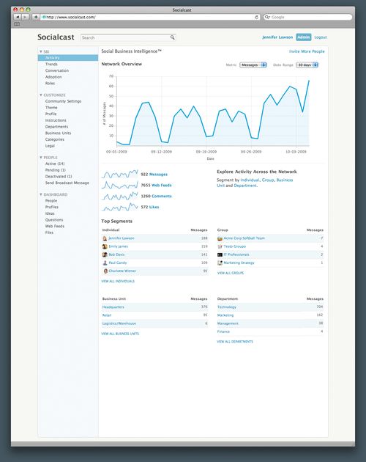Viewport: 366px width, 462px height.
Task: Click the page reload icon
Action: [256, 17]
